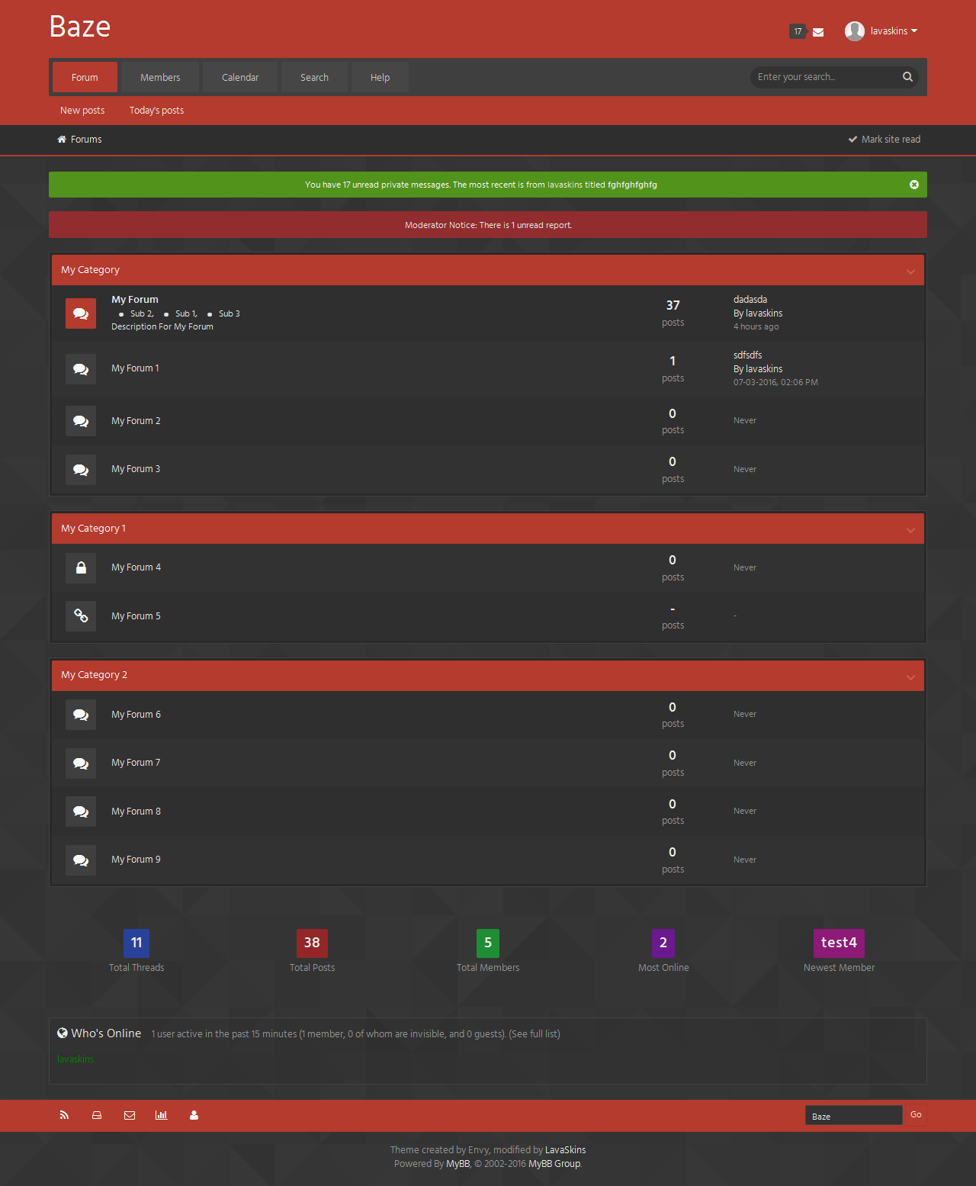Dismiss the unread private messages notice
Image resolution: width=976 pixels, height=1186 pixels.
[913, 185]
